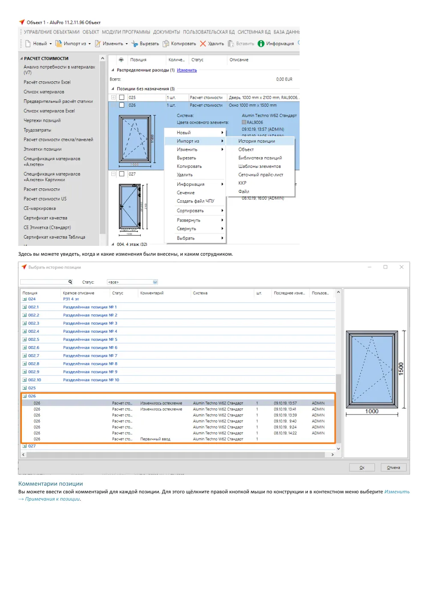Image resolution: width=428 pixels, height=606 pixels.
Task: Click RAL9006 color swatch
Action: [x=244, y=122]
